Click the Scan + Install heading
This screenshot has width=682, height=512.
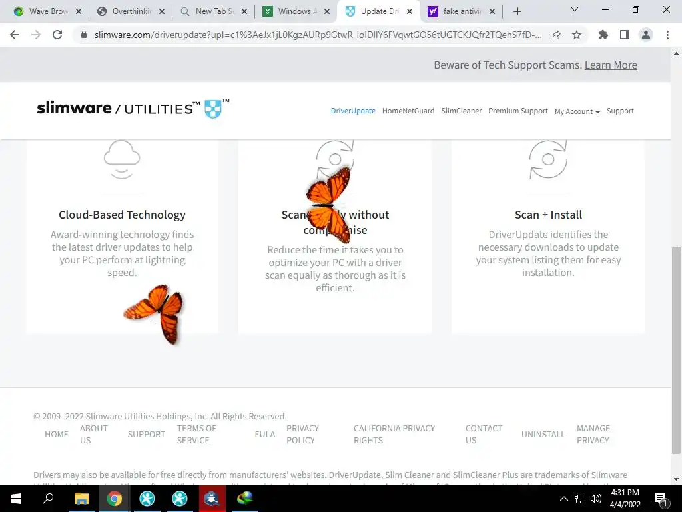(x=548, y=215)
